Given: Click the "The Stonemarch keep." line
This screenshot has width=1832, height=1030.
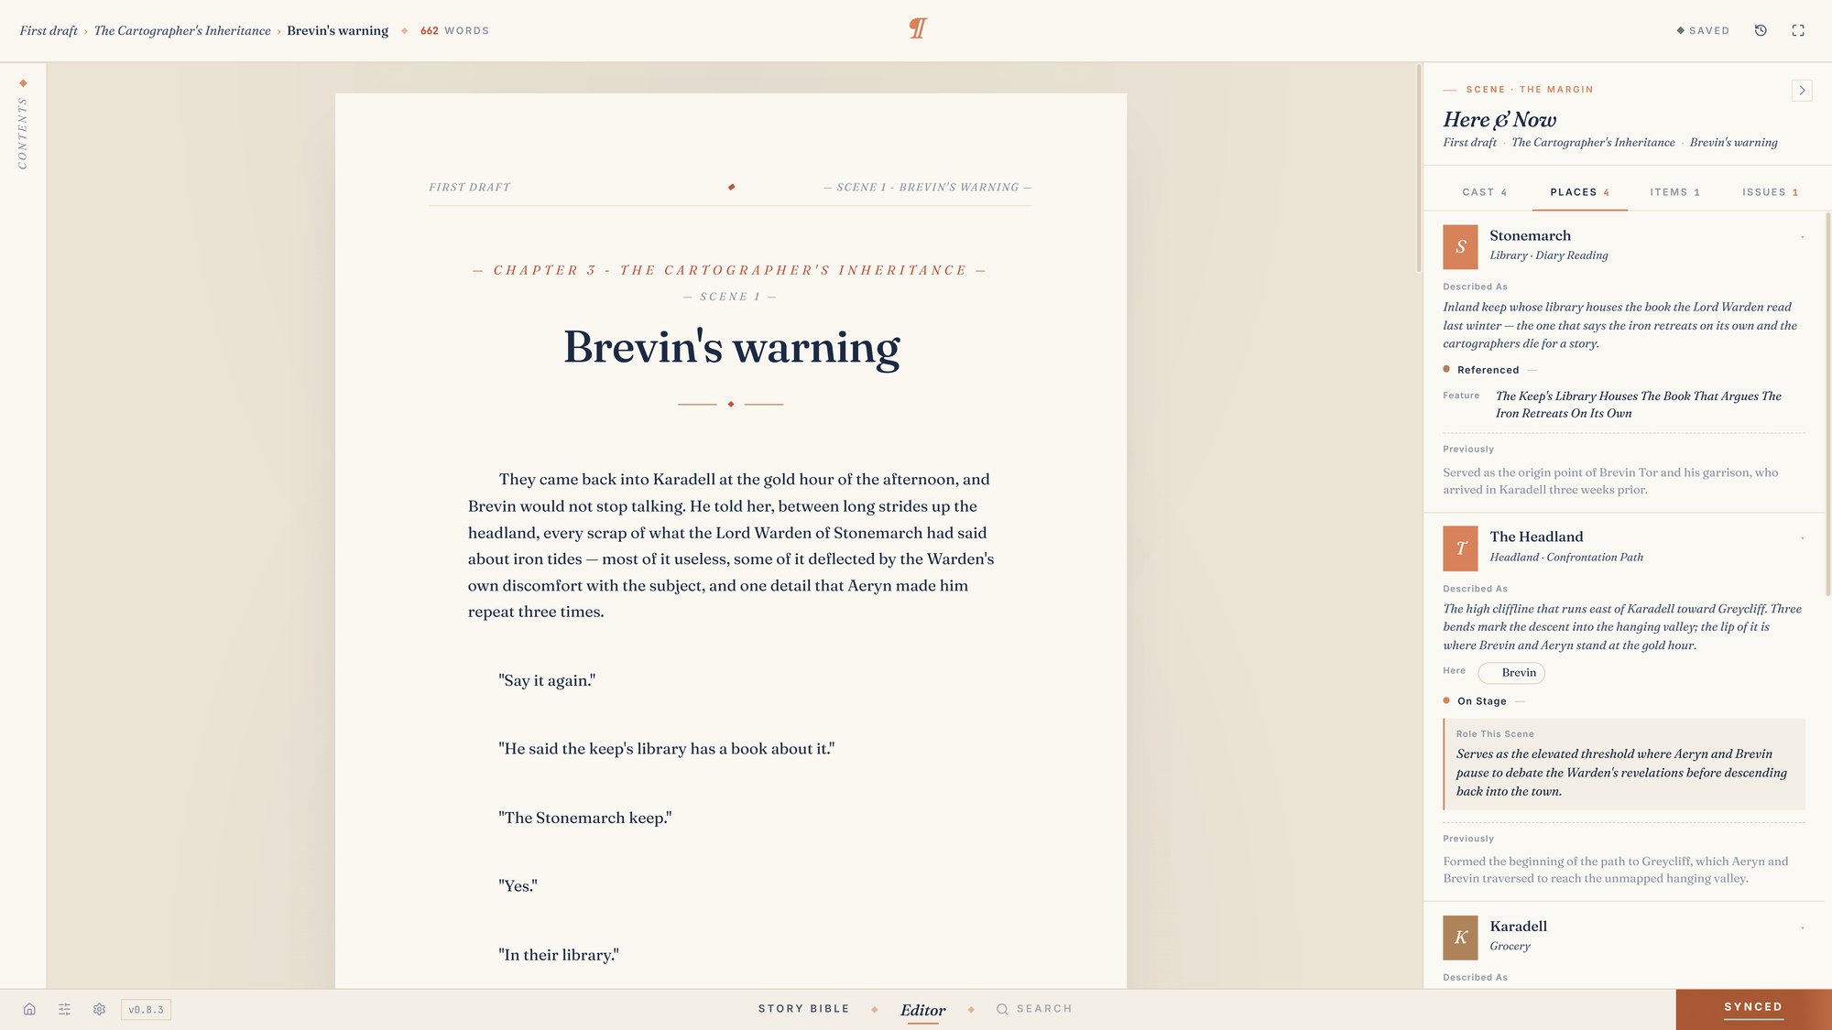Looking at the screenshot, I should pos(584,818).
